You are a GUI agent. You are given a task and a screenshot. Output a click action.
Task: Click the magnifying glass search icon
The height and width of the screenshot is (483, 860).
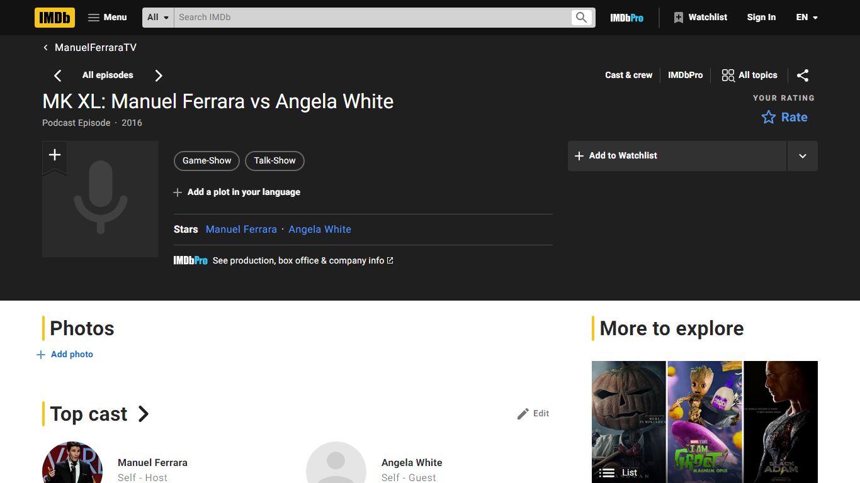pyautogui.click(x=581, y=18)
